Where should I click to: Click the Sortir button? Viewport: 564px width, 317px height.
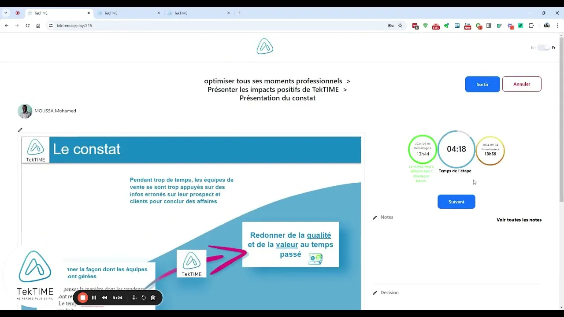pos(482,84)
